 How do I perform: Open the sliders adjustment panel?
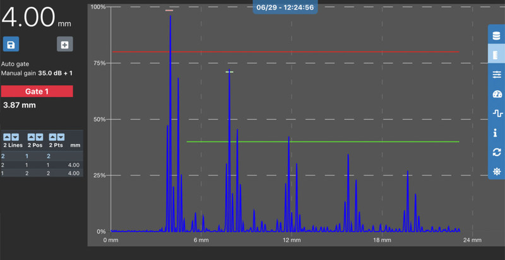[x=497, y=75]
